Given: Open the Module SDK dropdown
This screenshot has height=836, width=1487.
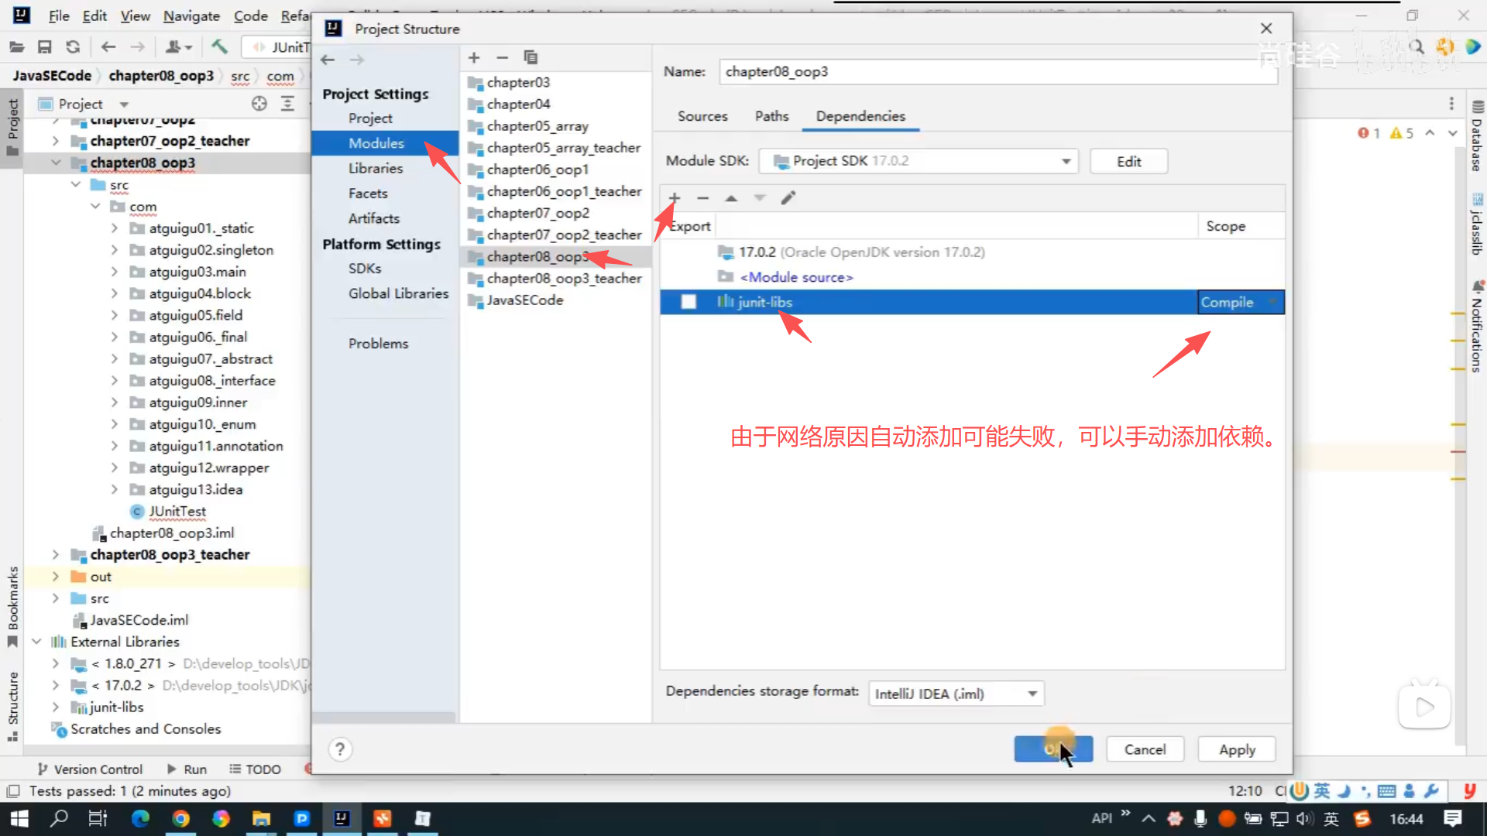Looking at the screenshot, I should [x=1066, y=161].
